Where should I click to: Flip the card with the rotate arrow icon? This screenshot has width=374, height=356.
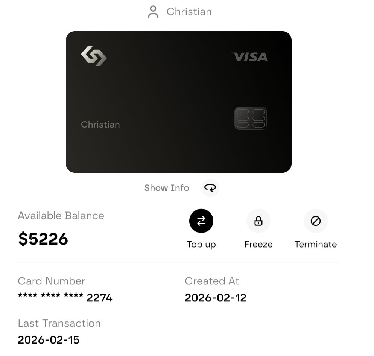tap(210, 188)
